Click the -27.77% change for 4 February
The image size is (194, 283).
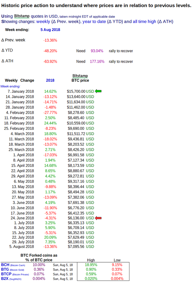click(x=50, y=112)
